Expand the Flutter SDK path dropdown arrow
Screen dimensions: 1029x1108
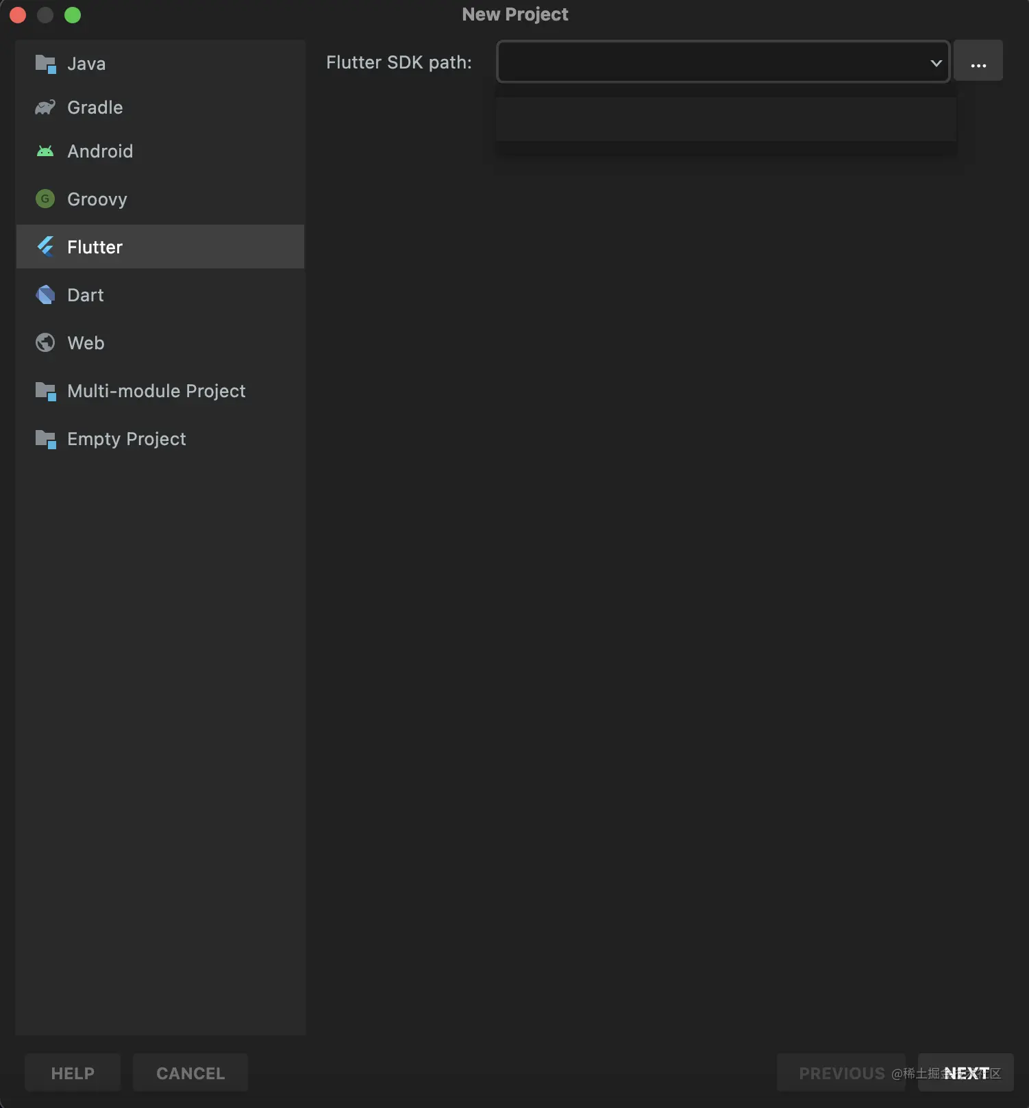point(936,63)
